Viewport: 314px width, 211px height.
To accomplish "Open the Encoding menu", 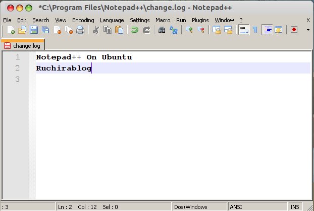I will pos(83,20).
